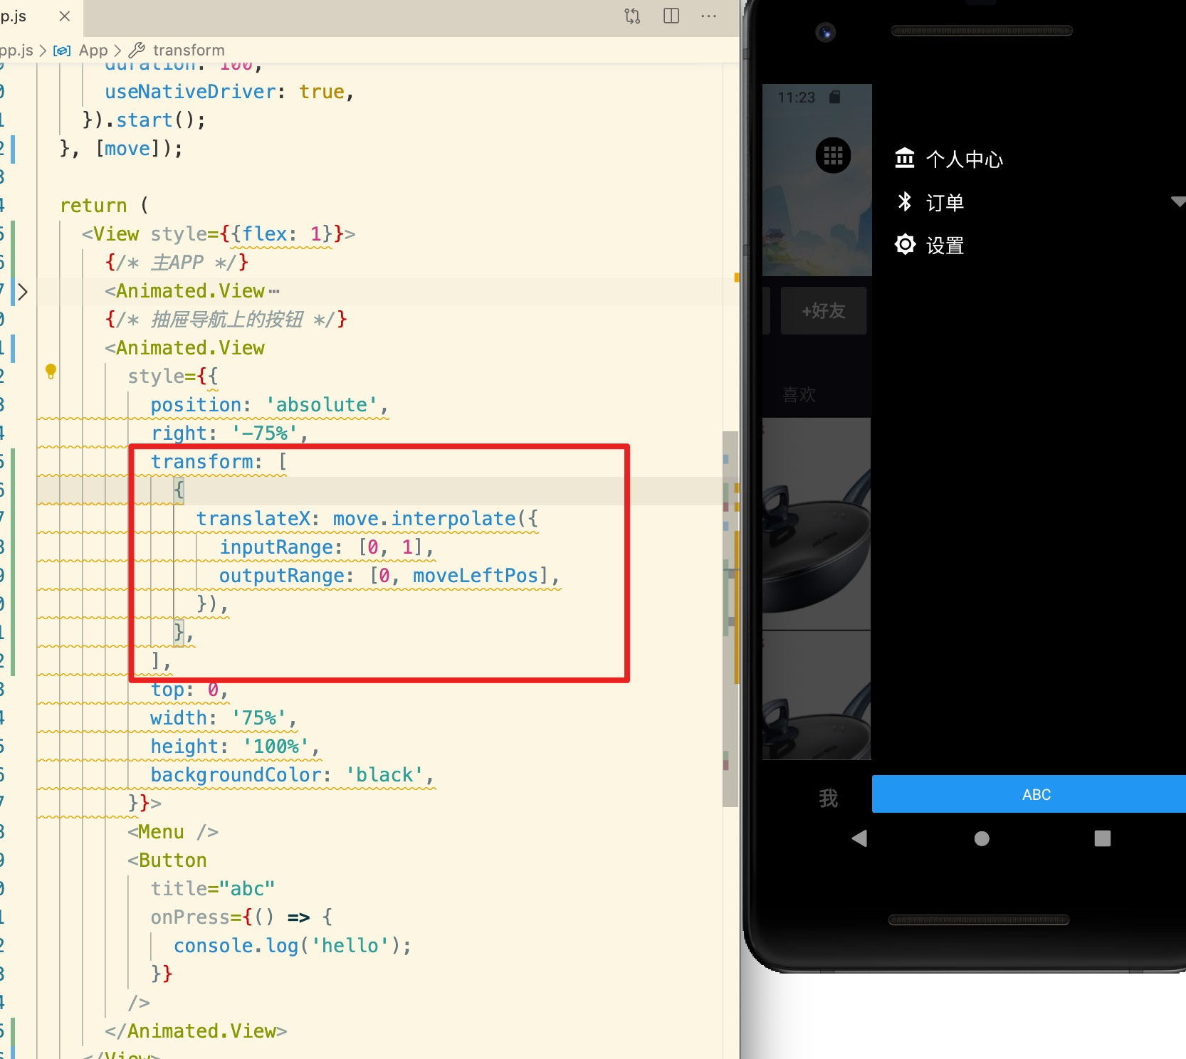The height and width of the screenshot is (1059, 1186).
Task: Click the "<Menu />" component line
Action: [x=173, y=832]
